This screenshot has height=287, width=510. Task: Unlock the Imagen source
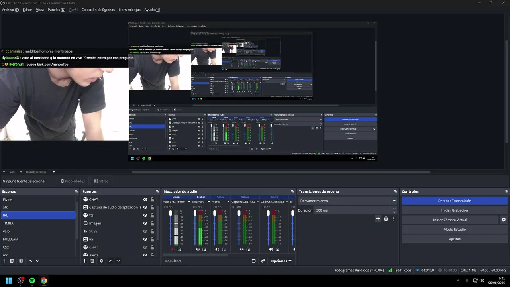tap(152, 223)
